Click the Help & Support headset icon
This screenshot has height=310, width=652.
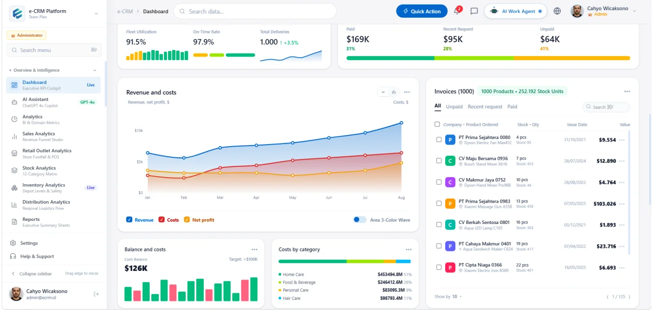coord(13,257)
